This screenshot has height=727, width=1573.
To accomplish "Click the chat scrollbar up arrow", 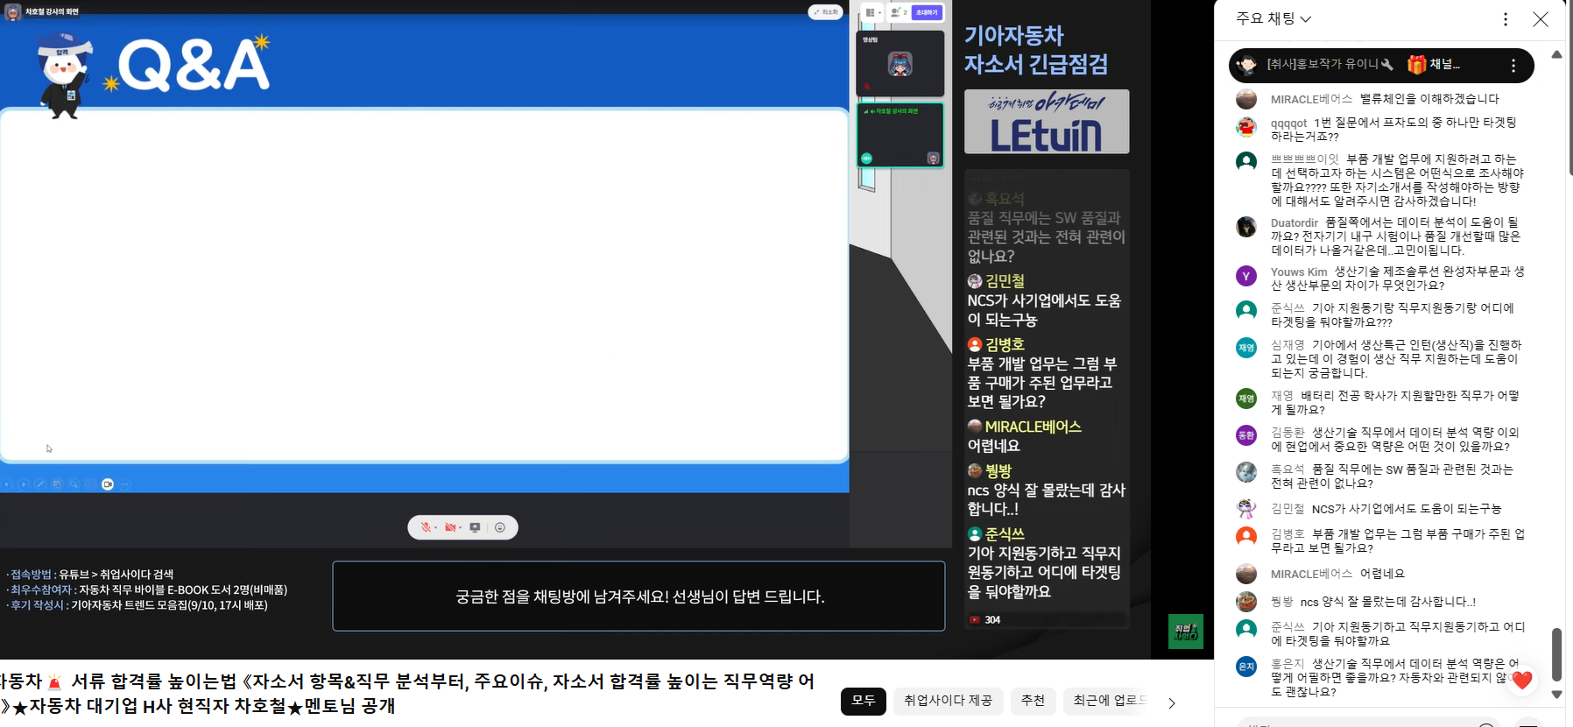I will click(1556, 54).
